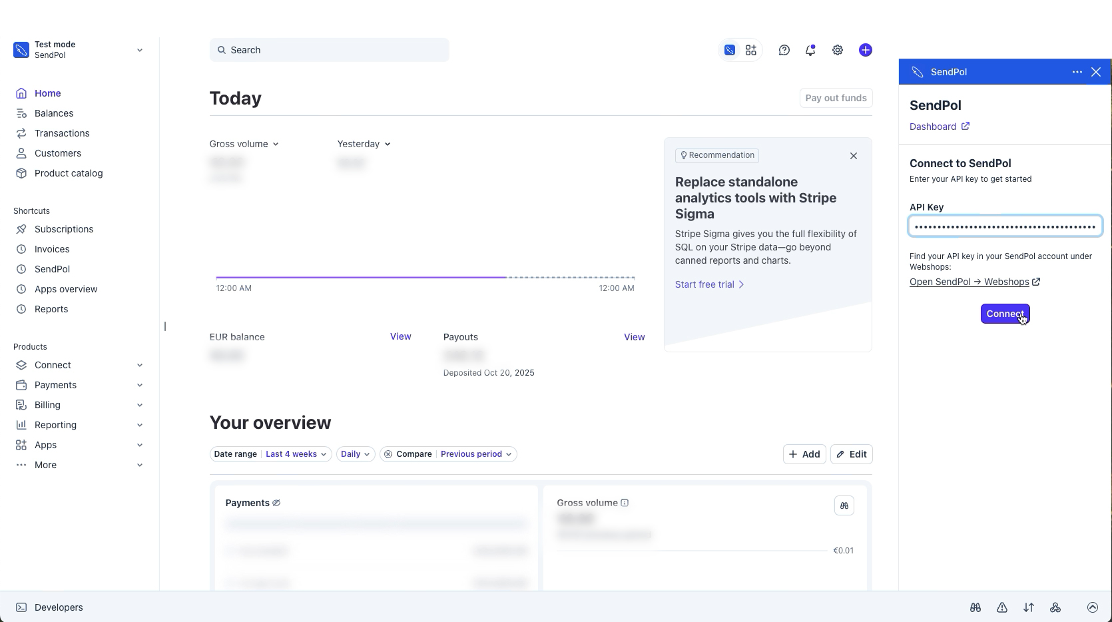Open the SendPol app icon in top bar
The width and height of the screenshot is (1112, 622).
(730, 50)
